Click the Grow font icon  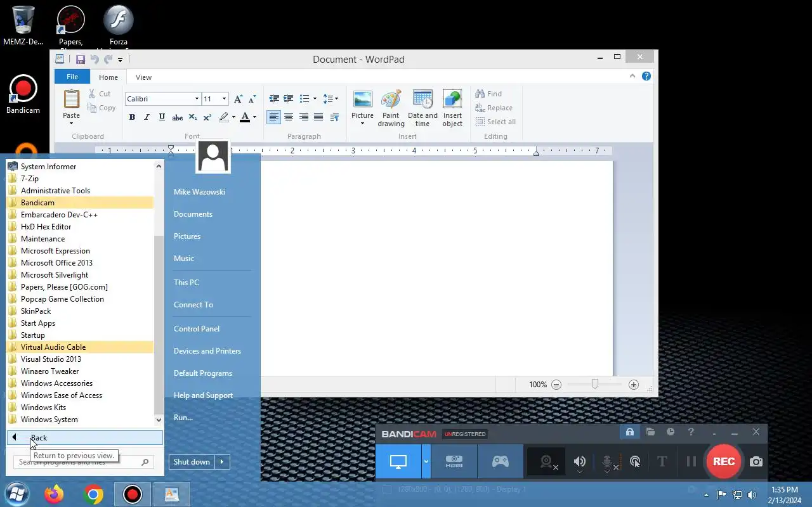(238, 99)
